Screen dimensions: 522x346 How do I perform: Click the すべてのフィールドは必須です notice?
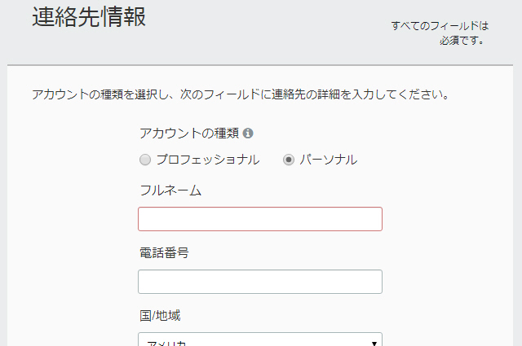[x=440, y=33]
